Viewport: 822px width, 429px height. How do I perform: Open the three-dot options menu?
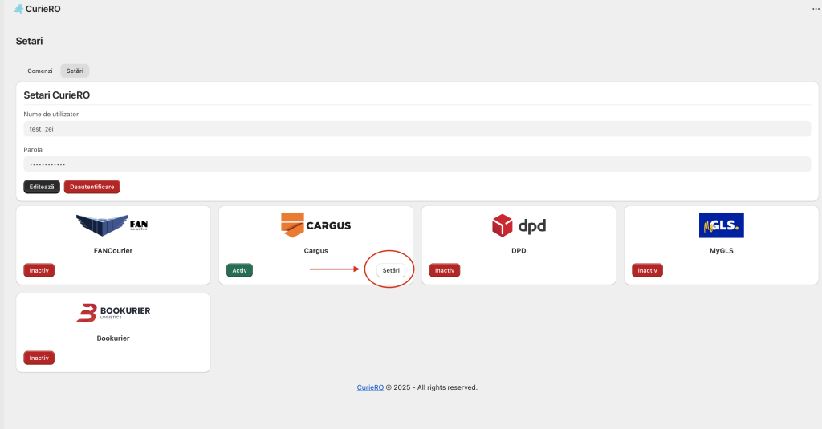pos(816,9)
